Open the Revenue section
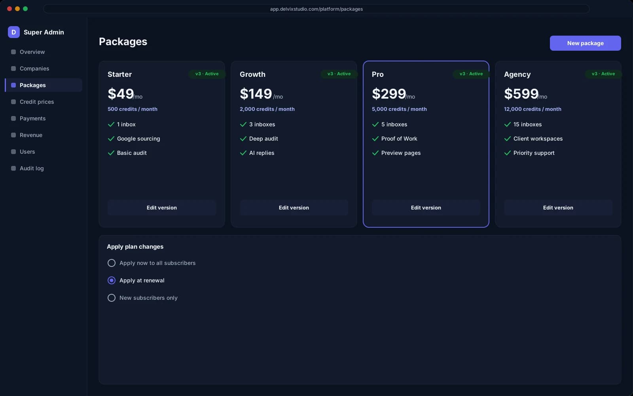The width and height of the screenshot is (633, 396). point(44,135)
